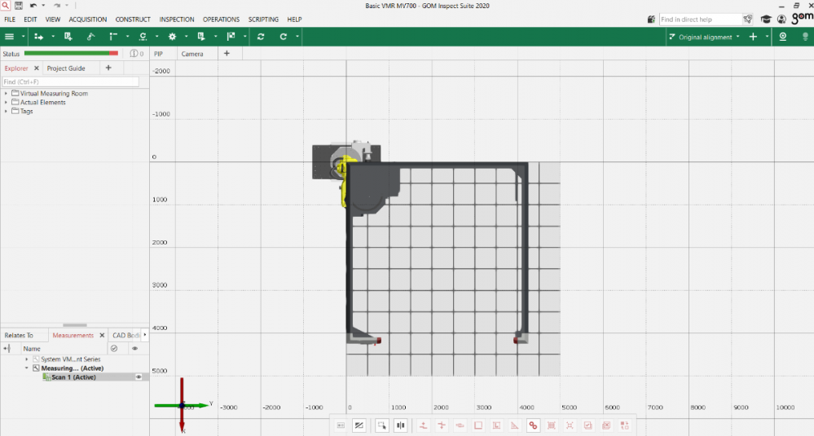Open the hamburger menu in the green toolbar
Viewport: 814px width, 436px height.
9,37
